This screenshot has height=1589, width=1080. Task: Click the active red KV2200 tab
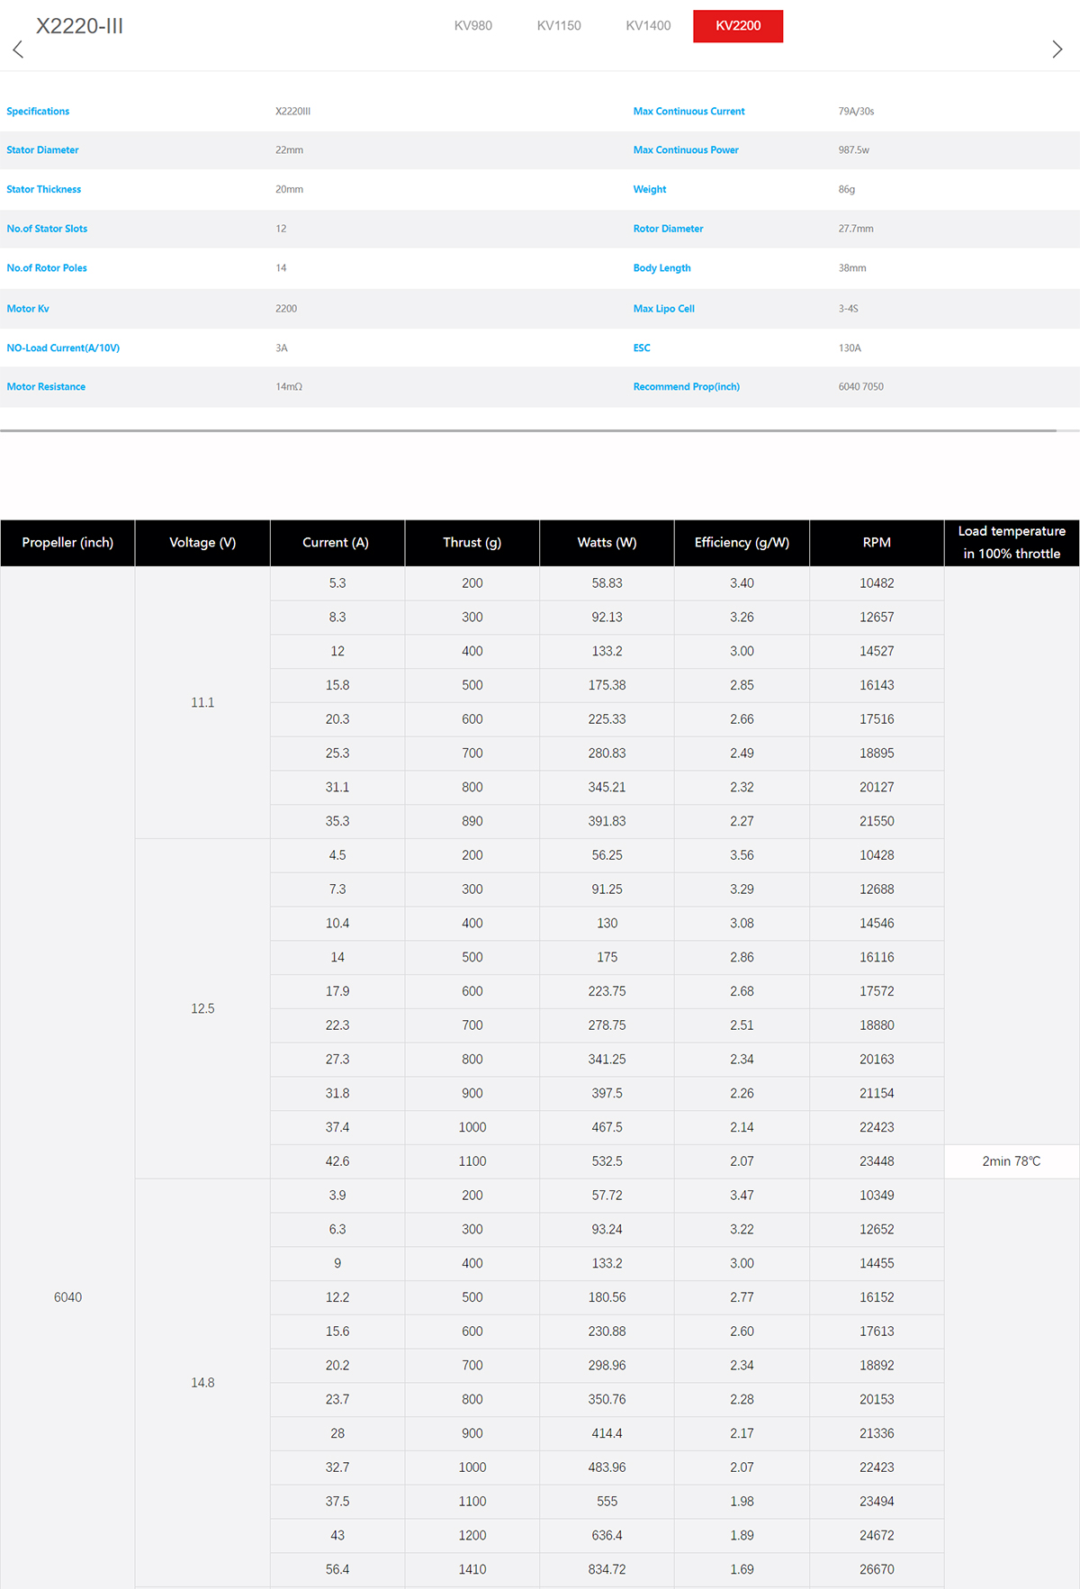point(738,26)
